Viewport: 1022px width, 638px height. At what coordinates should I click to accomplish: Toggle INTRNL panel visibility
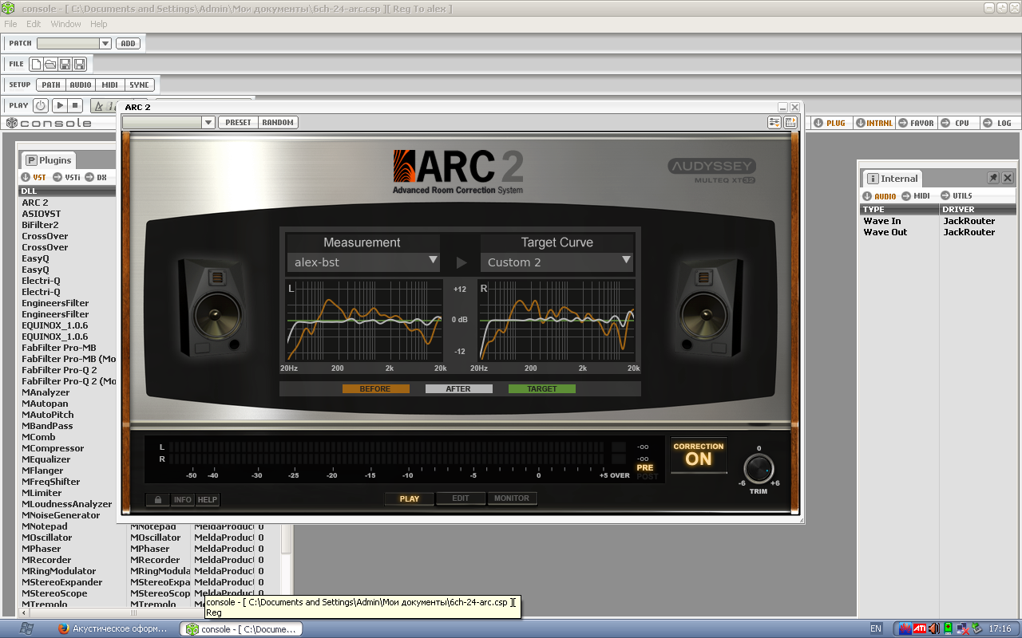(873, 123)
